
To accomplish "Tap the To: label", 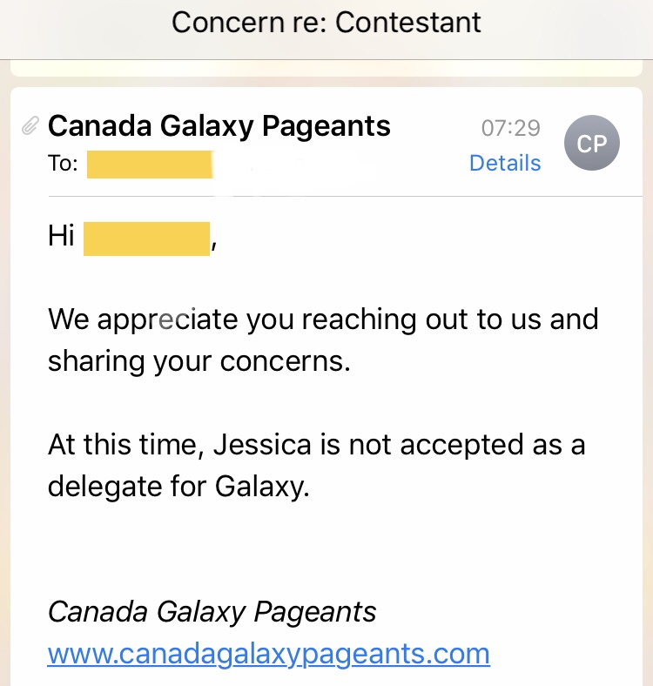I will click(63, 164).
